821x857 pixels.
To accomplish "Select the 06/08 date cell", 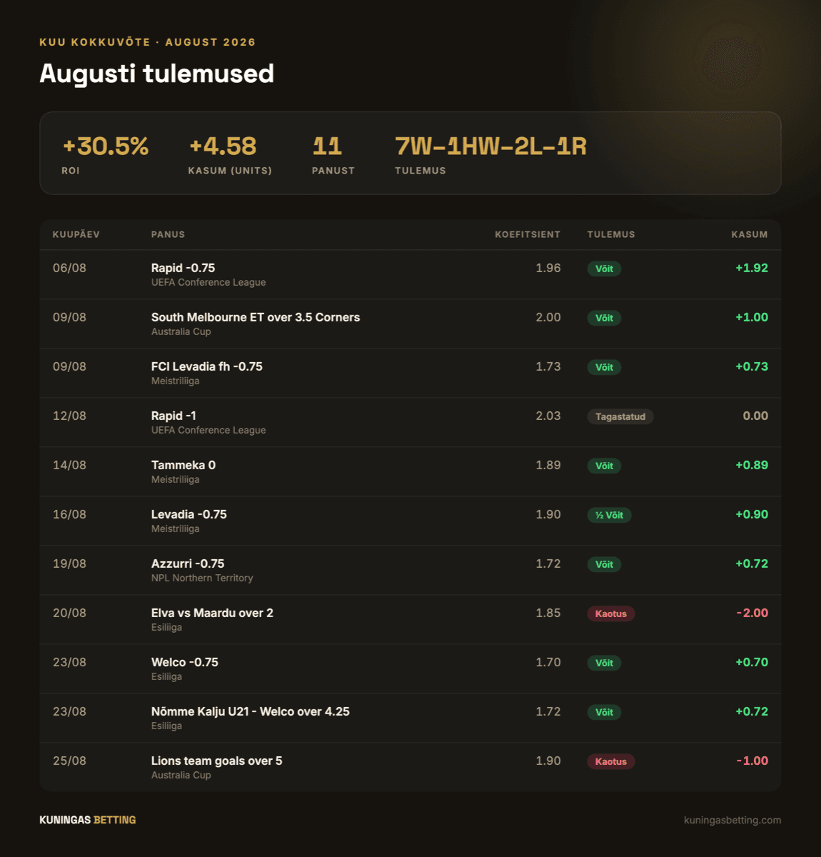I will pyautogui.click(x=69, y=268).
